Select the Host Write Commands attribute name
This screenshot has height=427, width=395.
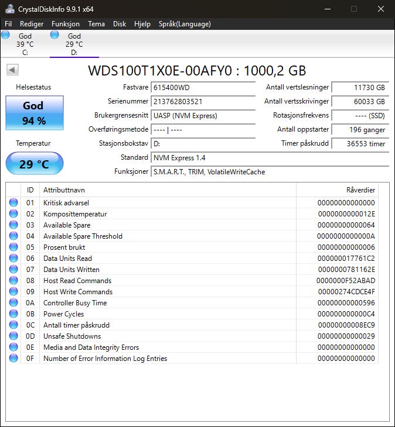coord(78,292)
